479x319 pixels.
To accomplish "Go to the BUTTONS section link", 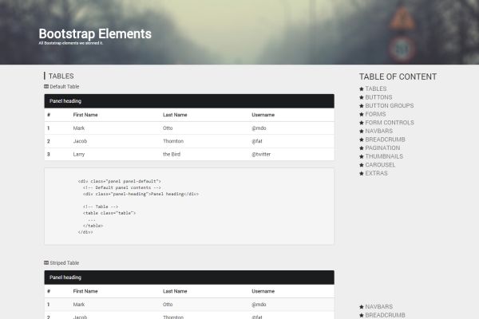I will [x=378, y=97].
